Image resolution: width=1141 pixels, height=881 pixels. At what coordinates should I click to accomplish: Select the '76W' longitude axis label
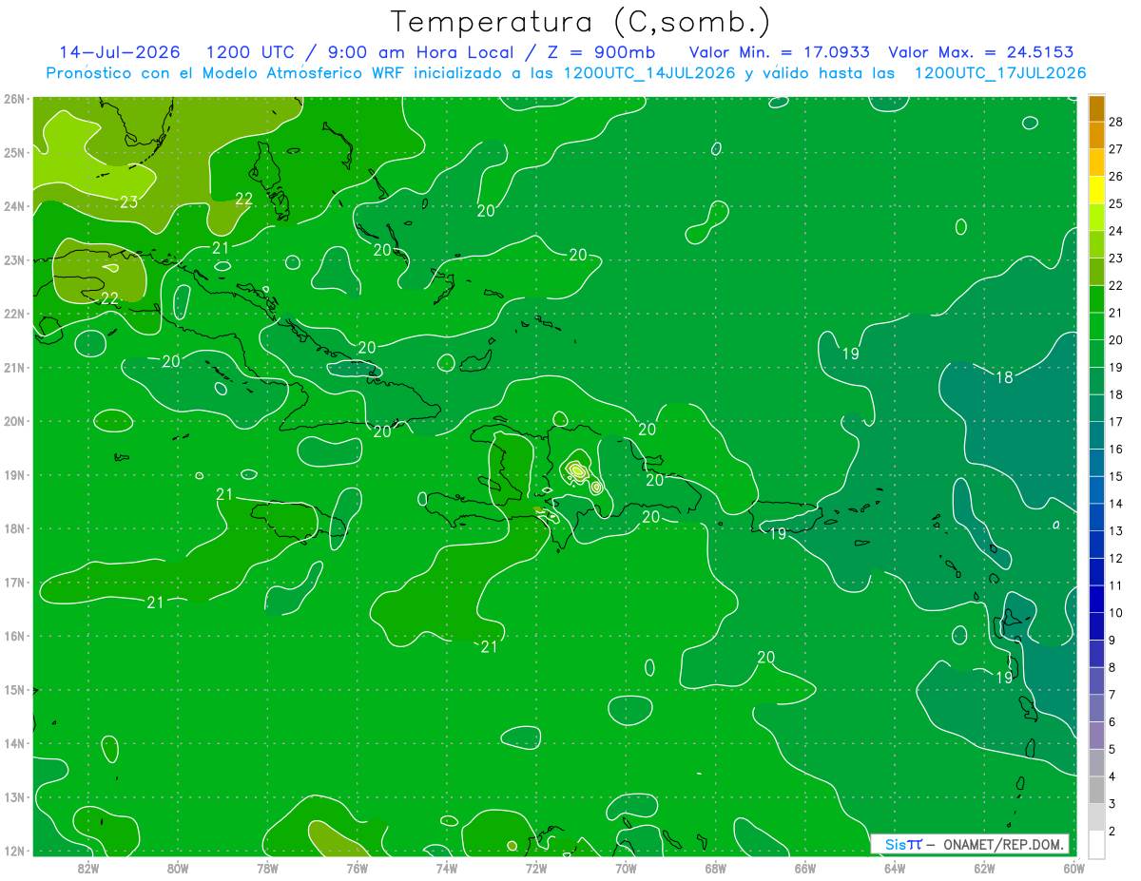tap(357, 868)
